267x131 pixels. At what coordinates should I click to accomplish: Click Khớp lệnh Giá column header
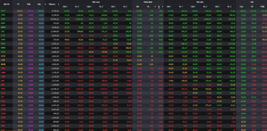(138, 7)
